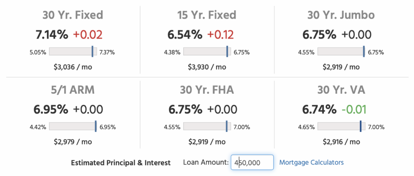Screen dimensions: 414x176
Task: Click the 5/1 ARM heading
Action: point(73,90)
